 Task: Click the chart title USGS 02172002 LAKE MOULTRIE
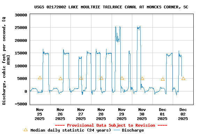coord(111,7)
